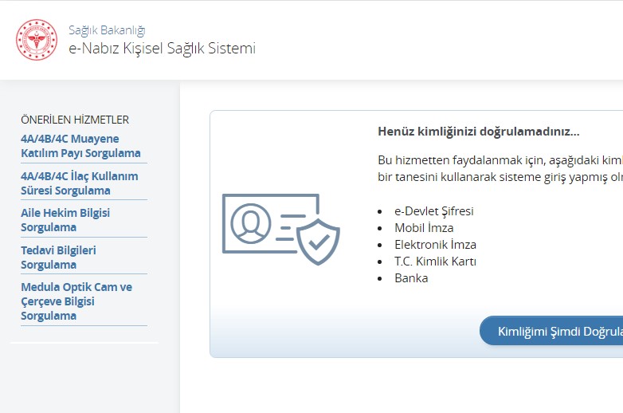Click the Henüz kimliğinizi doğrulamadınız heading
The height and width of the screenshot is (413, 623).
(x=478, y=132)
